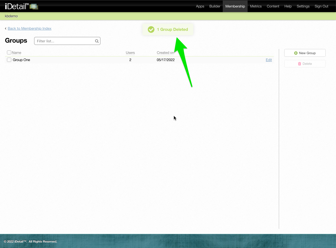Open the Content section

click(x=273, y=6)
